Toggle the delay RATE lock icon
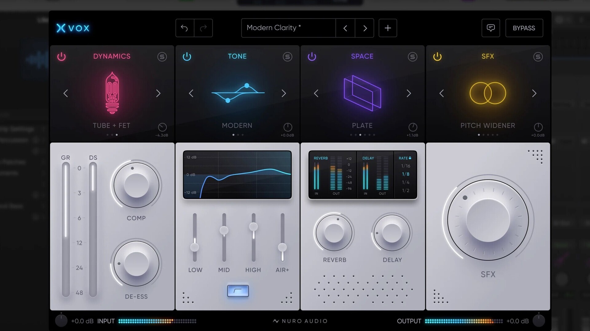590x331 pixels. (410, 158)
